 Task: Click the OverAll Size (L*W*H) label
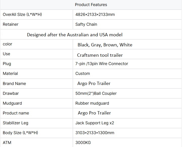22,14
